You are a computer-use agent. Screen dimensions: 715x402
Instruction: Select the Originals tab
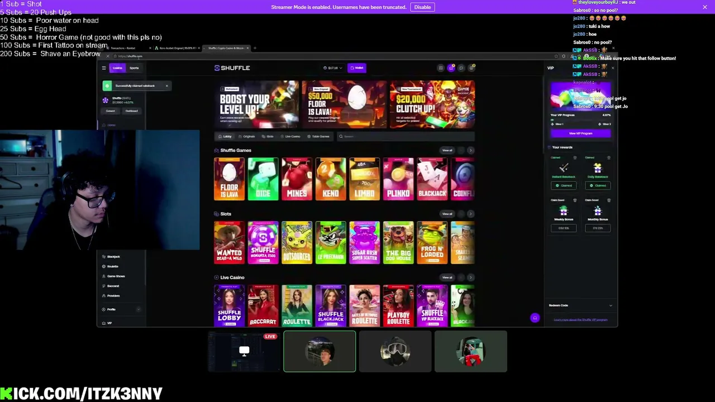[247, 137]
